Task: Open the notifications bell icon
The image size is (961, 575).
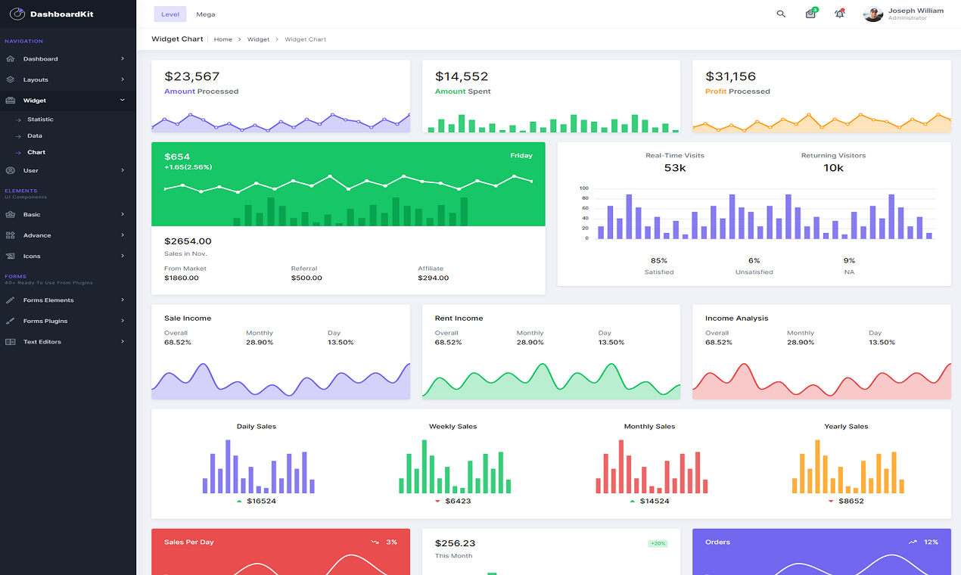Action: (x=839, y=14)
